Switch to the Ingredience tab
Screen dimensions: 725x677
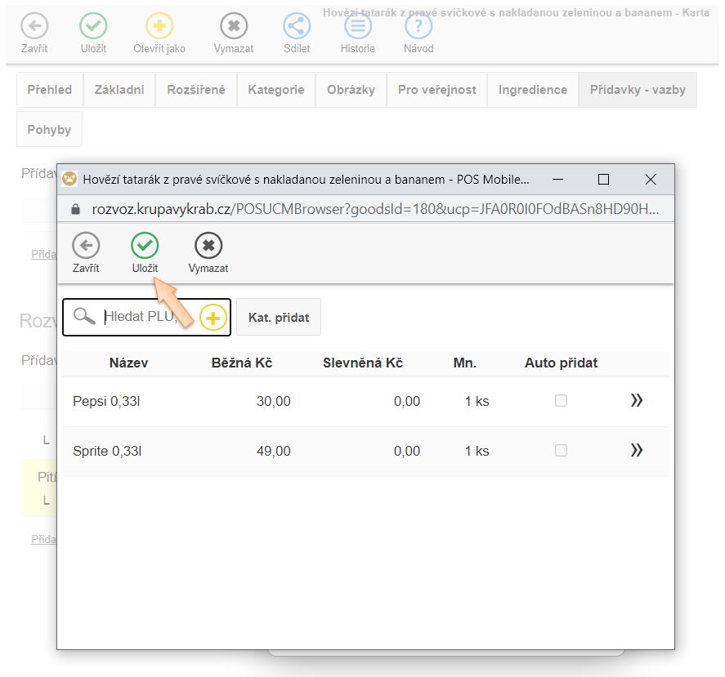pyautogui.click(x=532, y=90)
